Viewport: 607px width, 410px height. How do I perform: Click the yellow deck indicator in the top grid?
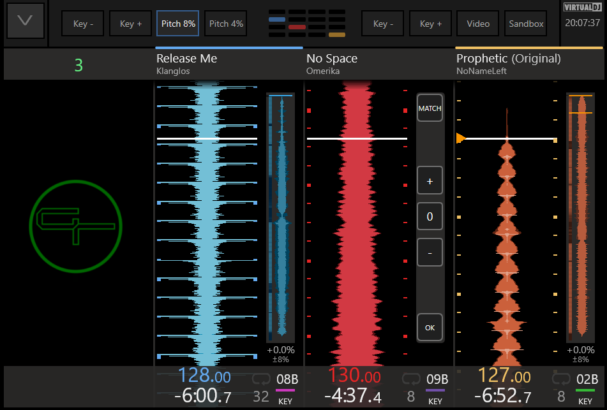(x=337, y=35)
